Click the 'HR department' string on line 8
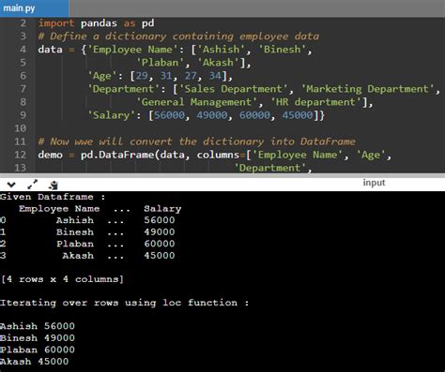This screenshot has height=372, width=445. coord(315,102)
